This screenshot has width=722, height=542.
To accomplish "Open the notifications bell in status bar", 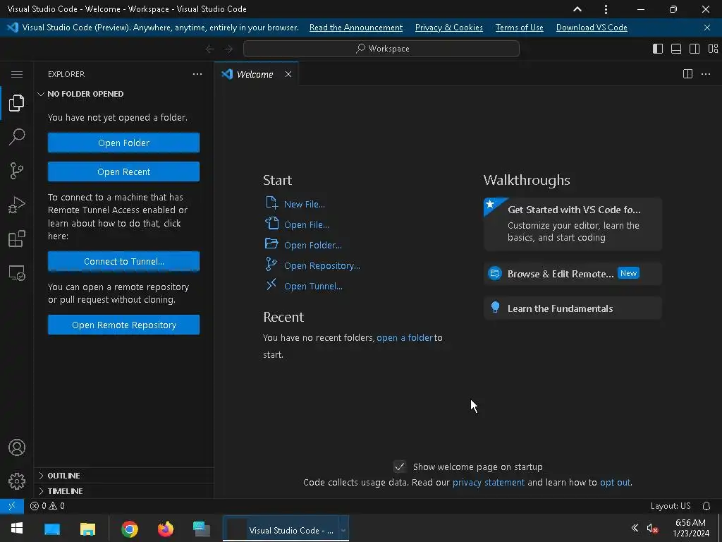I will click(706, 506).
